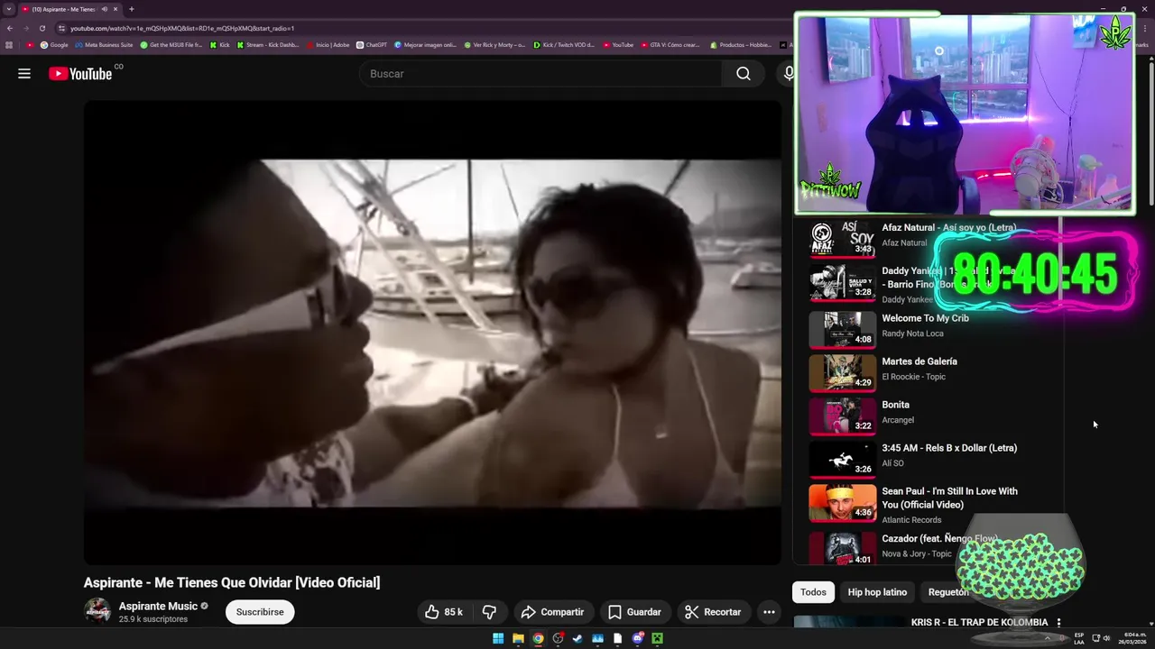
Task: Open the three-dot more actions menu
Action: [769, 612]
